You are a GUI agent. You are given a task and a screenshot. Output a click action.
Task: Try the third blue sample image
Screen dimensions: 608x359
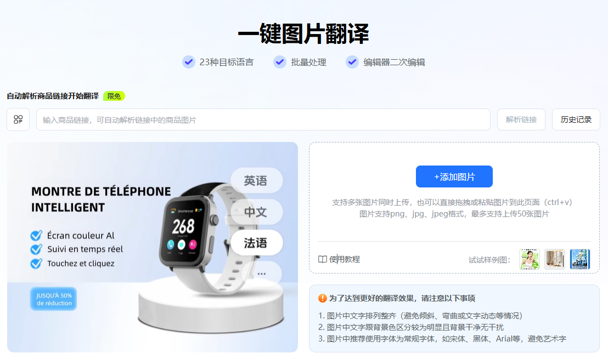click(x=579, y=259)
